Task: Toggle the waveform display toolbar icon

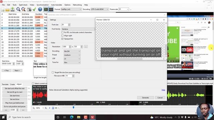Action: [x=46, y=9]
